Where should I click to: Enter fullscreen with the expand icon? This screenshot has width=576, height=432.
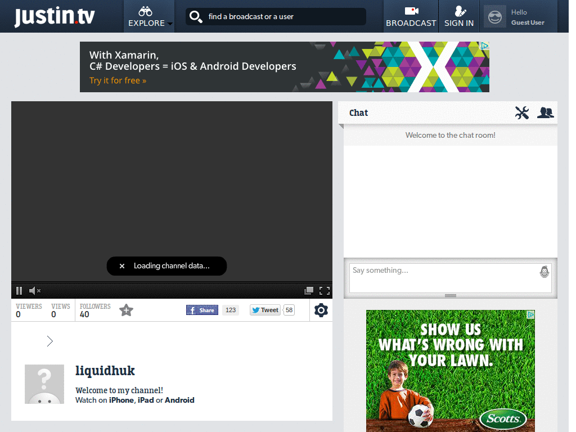click(325, 290)
